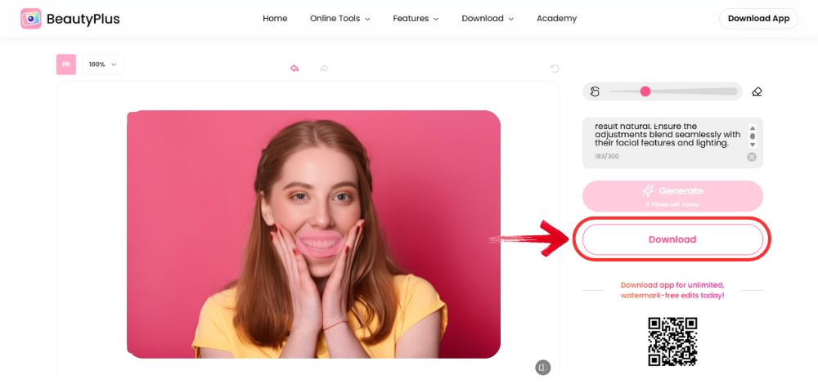Toggle the Fit view button
818x384 pixels.
66,65
